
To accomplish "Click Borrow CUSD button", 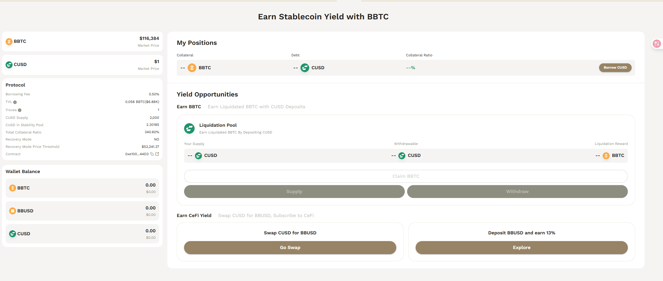I will (x=615, y=67).
